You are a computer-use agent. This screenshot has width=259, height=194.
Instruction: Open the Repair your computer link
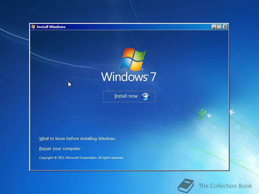(60, 149)
